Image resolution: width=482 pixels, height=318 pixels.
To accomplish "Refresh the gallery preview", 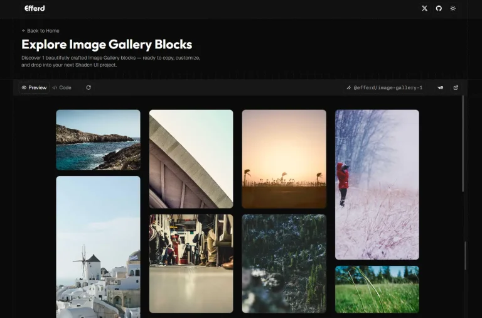I will pyautogui.click(x=88, y=88).
